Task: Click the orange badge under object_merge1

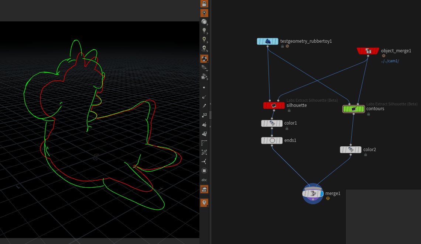Action: 384,56
